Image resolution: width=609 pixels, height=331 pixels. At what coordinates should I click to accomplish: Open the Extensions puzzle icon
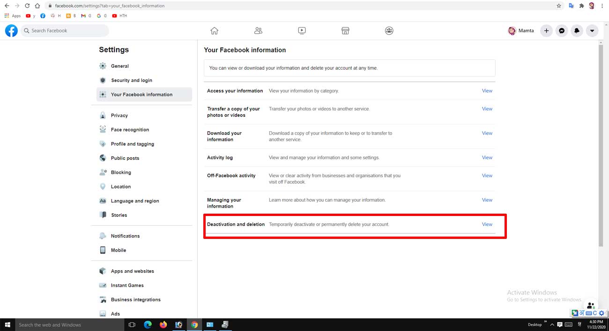coord(582,6)
